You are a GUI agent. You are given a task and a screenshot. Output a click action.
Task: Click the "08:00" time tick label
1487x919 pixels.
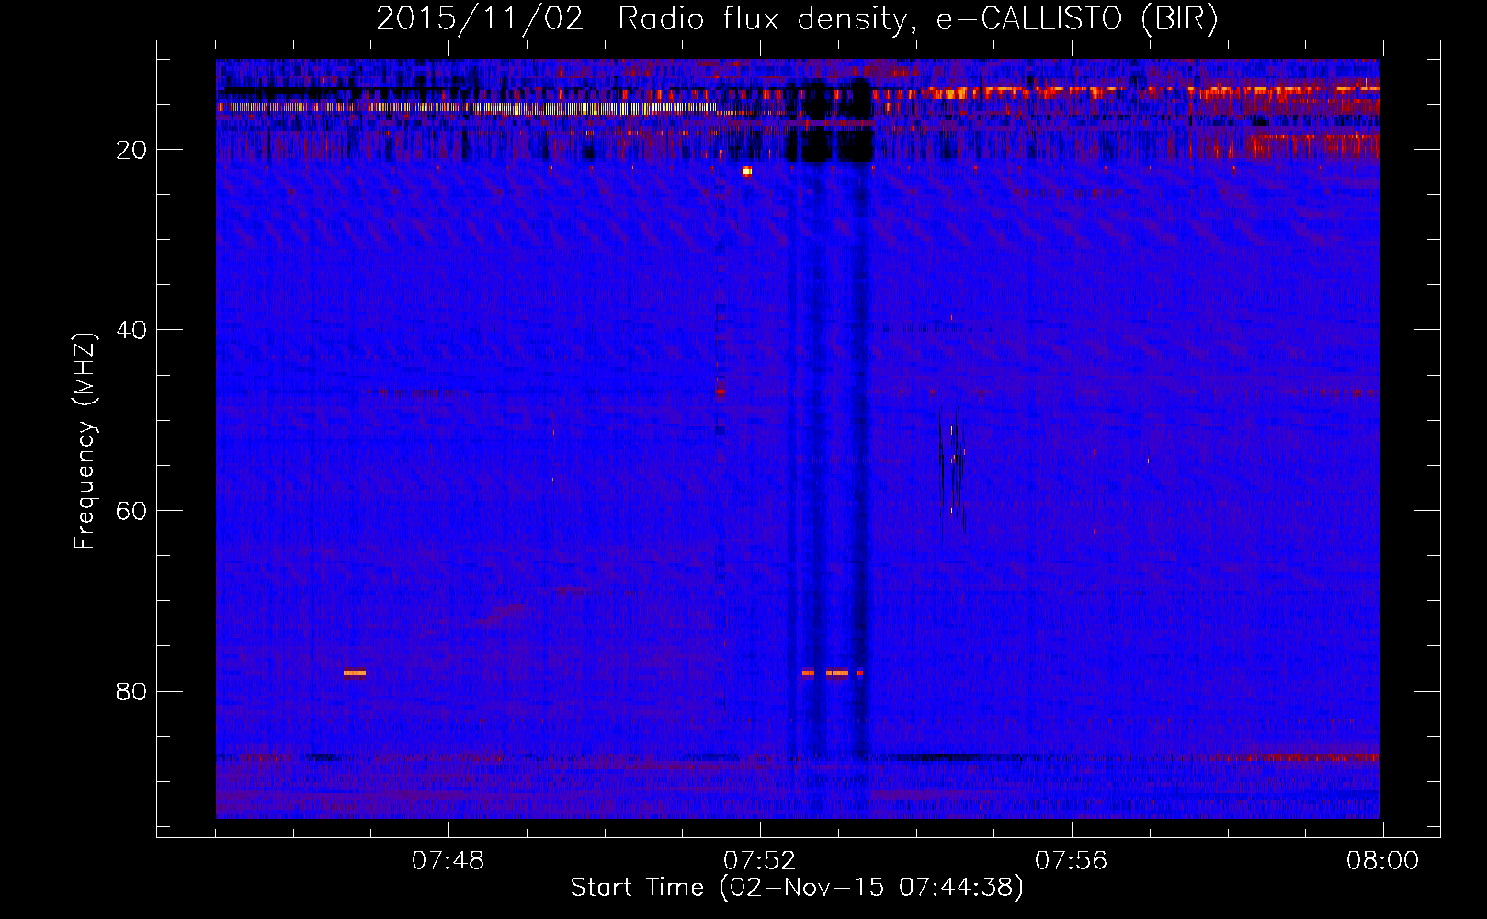[1382, 861]
